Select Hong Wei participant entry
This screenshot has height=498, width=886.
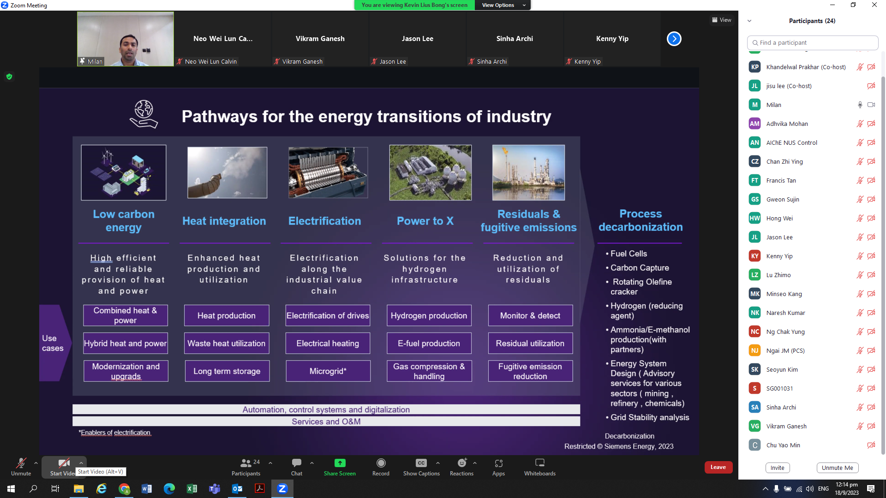(812, 218)
